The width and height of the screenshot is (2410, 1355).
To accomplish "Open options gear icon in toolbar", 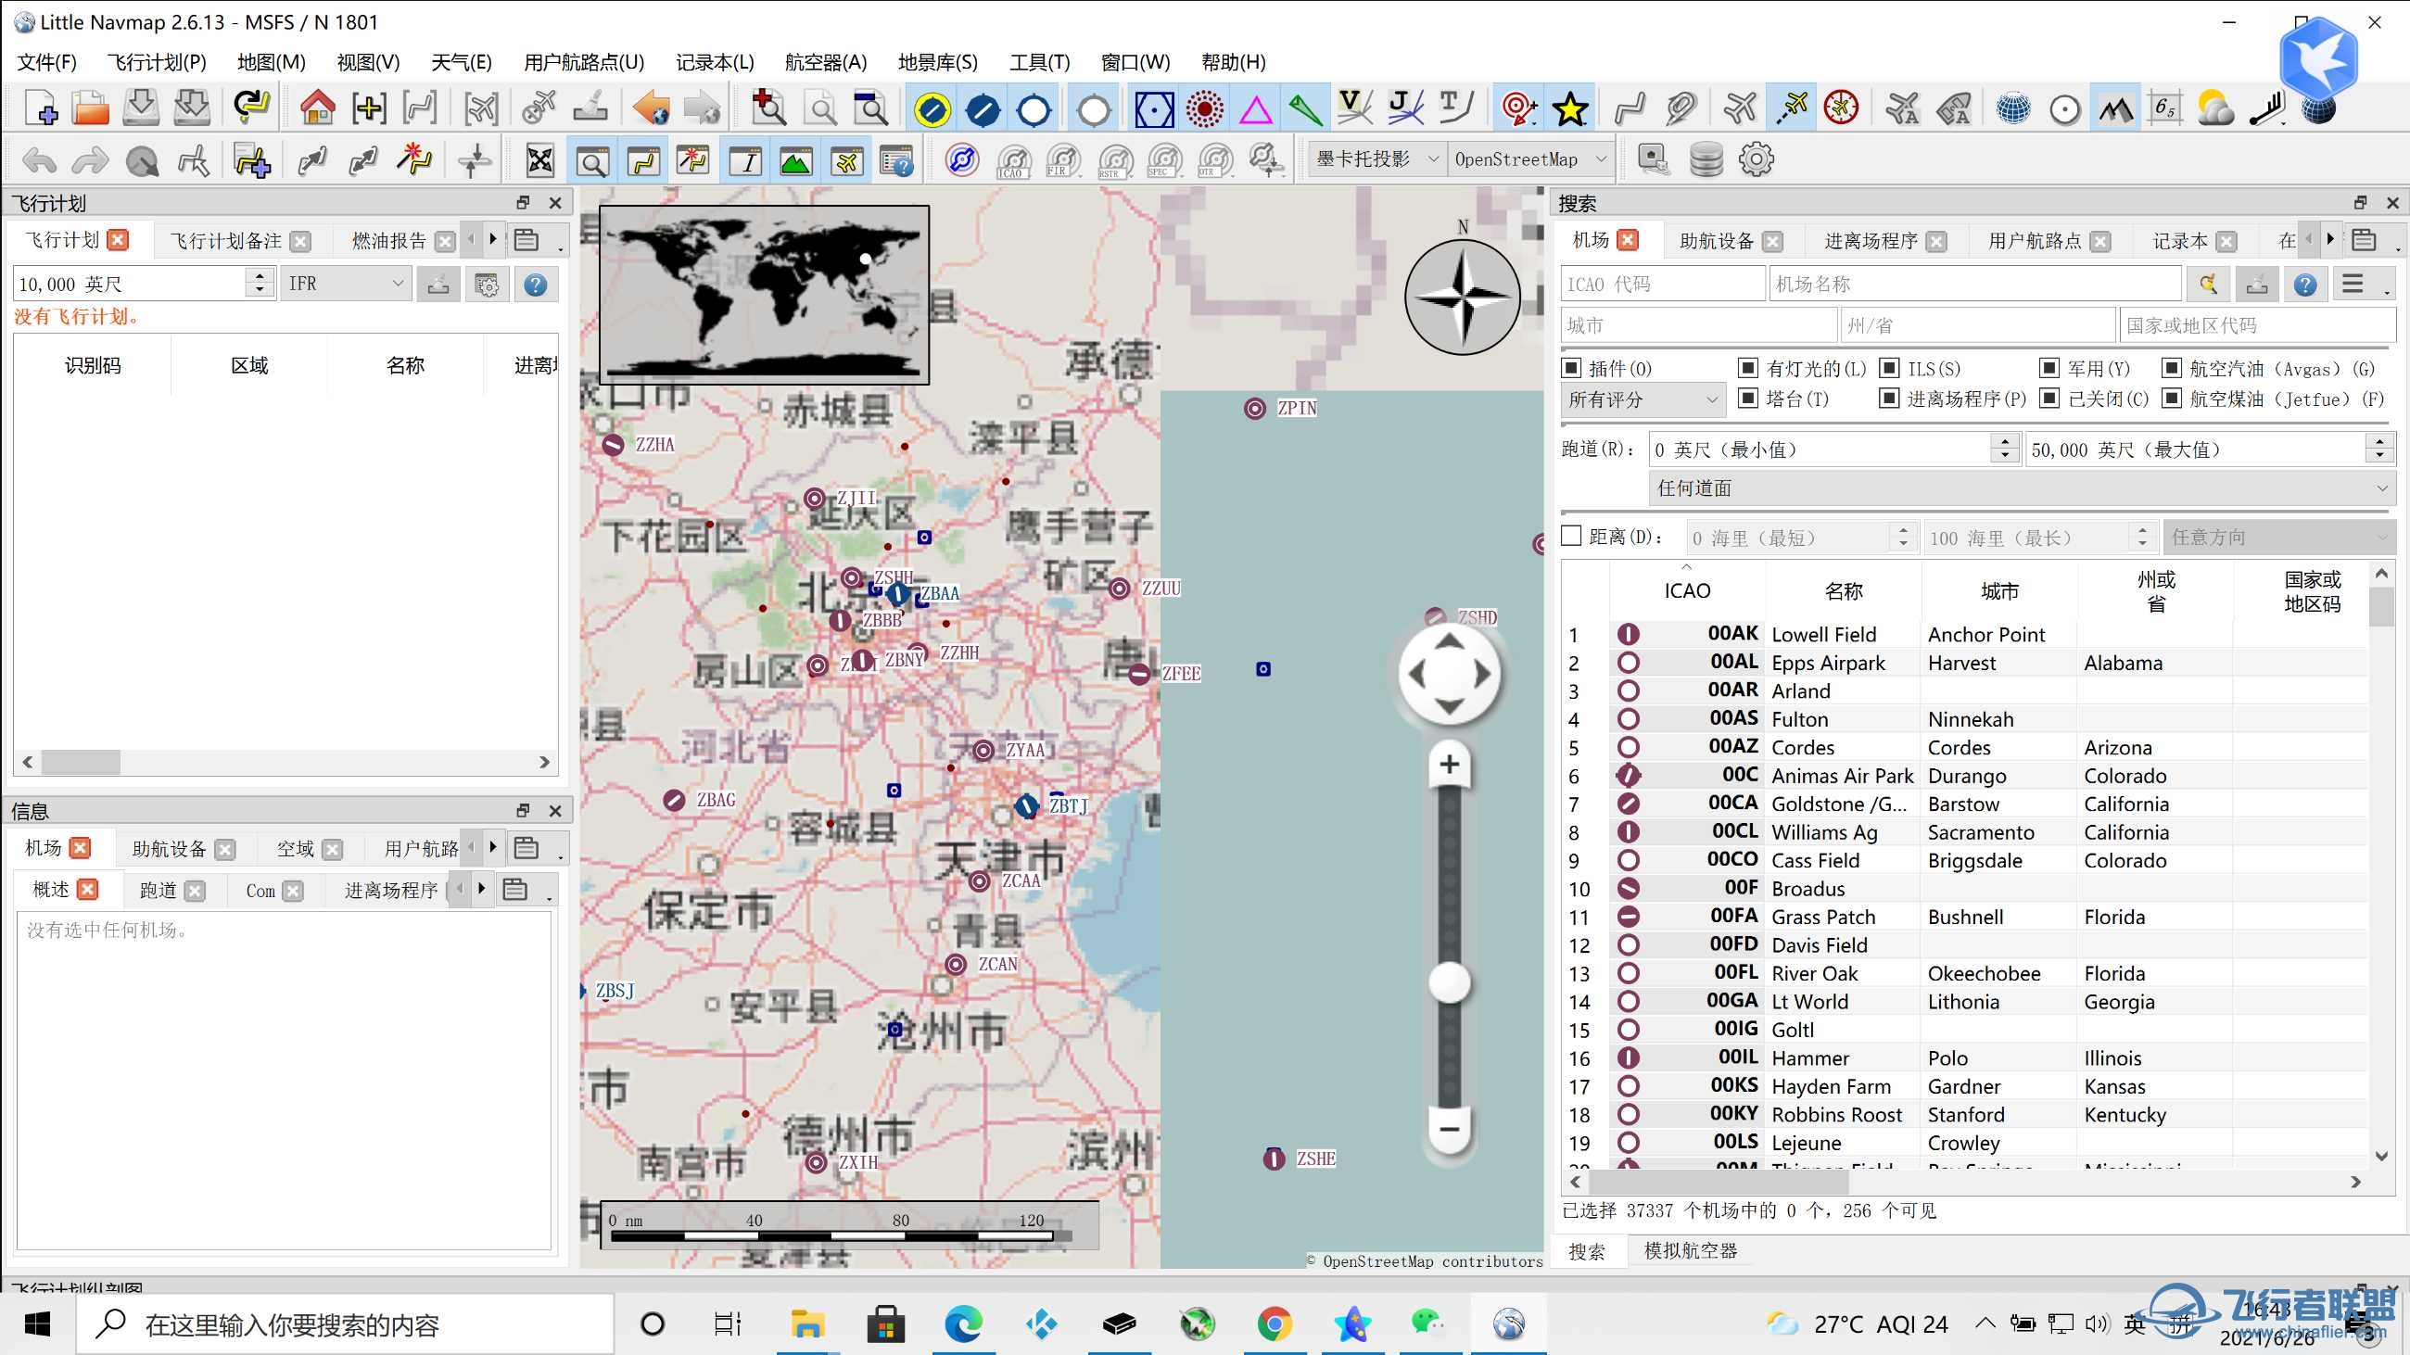I will point(1756,160).
